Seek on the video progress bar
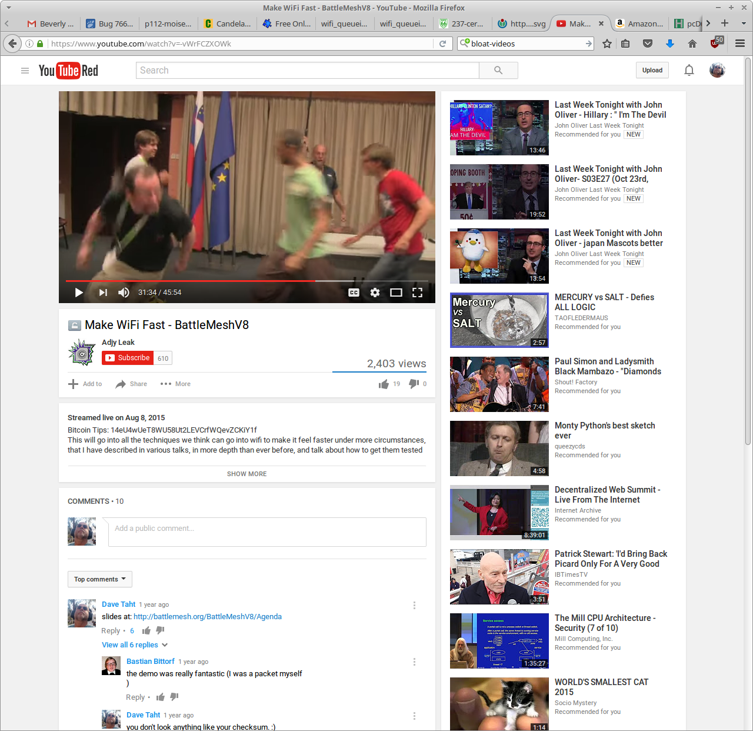 [x=247, y=281]
